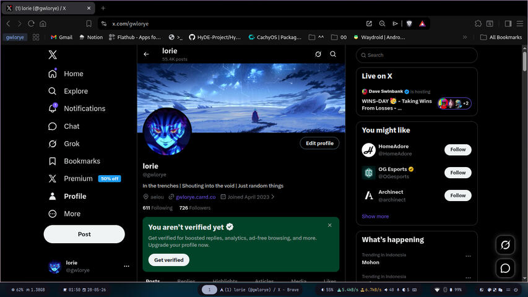
Task: Open options dots for Mohon trend
Action: [x=468, y=256]
